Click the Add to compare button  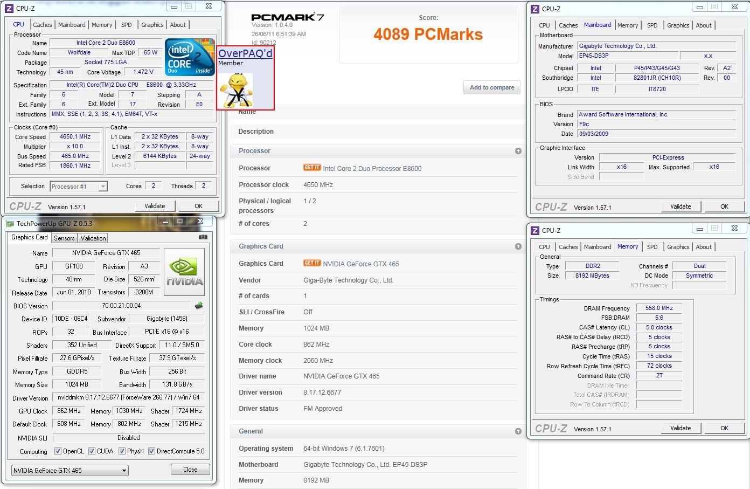pos(492,87)
